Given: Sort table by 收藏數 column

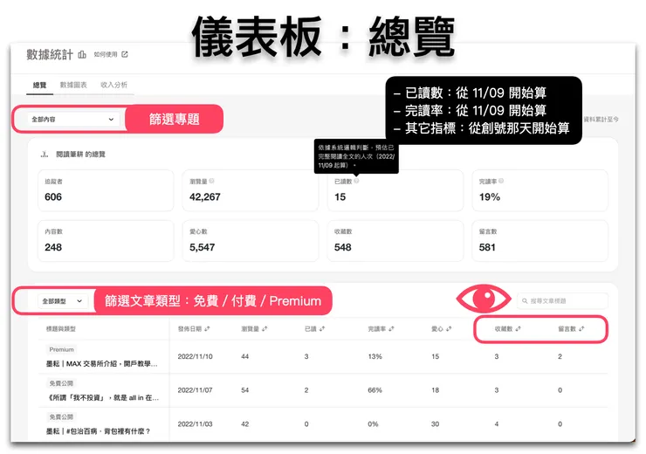Looking at the screenshot, I should (x=507, y=329).
